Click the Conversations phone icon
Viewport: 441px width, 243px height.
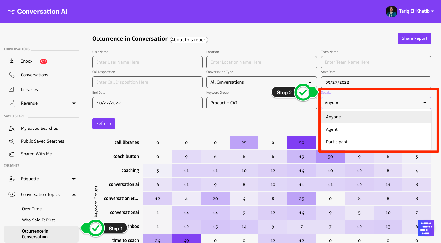point(12,75)
